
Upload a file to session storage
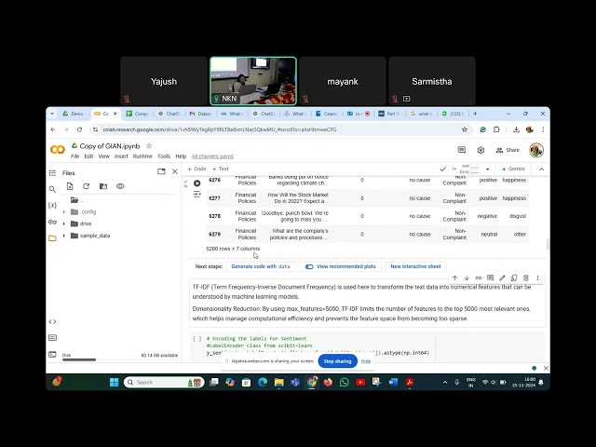point(70,186)
